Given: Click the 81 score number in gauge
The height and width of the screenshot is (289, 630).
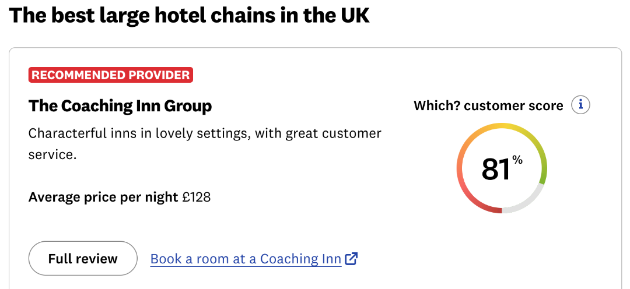Looking at the screenshot, I should (495, 169).
